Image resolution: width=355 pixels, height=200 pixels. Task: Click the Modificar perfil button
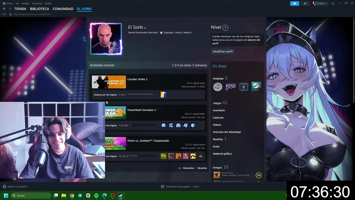pos(223,51)
